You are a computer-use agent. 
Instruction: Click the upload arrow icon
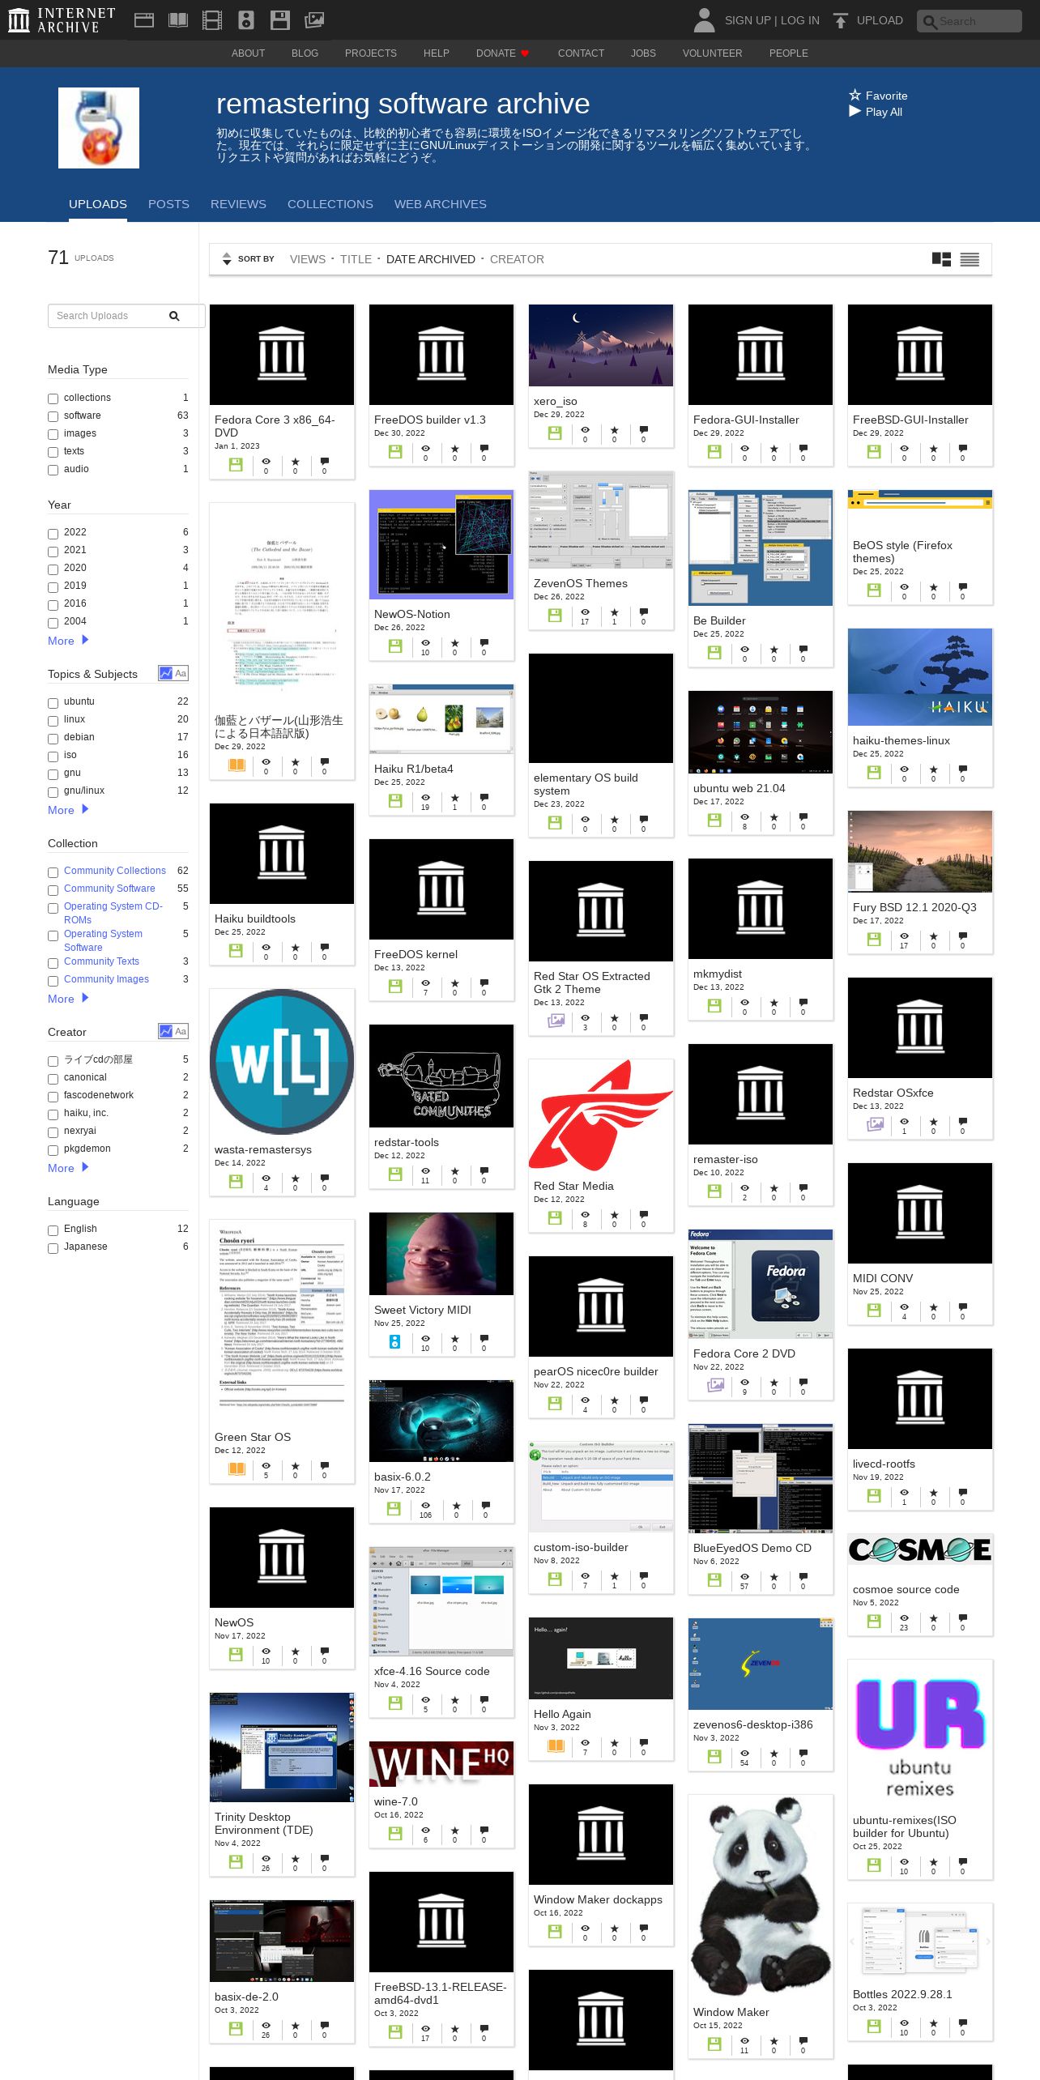click(x=841, y=20)
